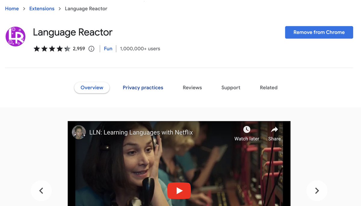Click video title LLN: Learning Languages with Netflix

(141, 132)
